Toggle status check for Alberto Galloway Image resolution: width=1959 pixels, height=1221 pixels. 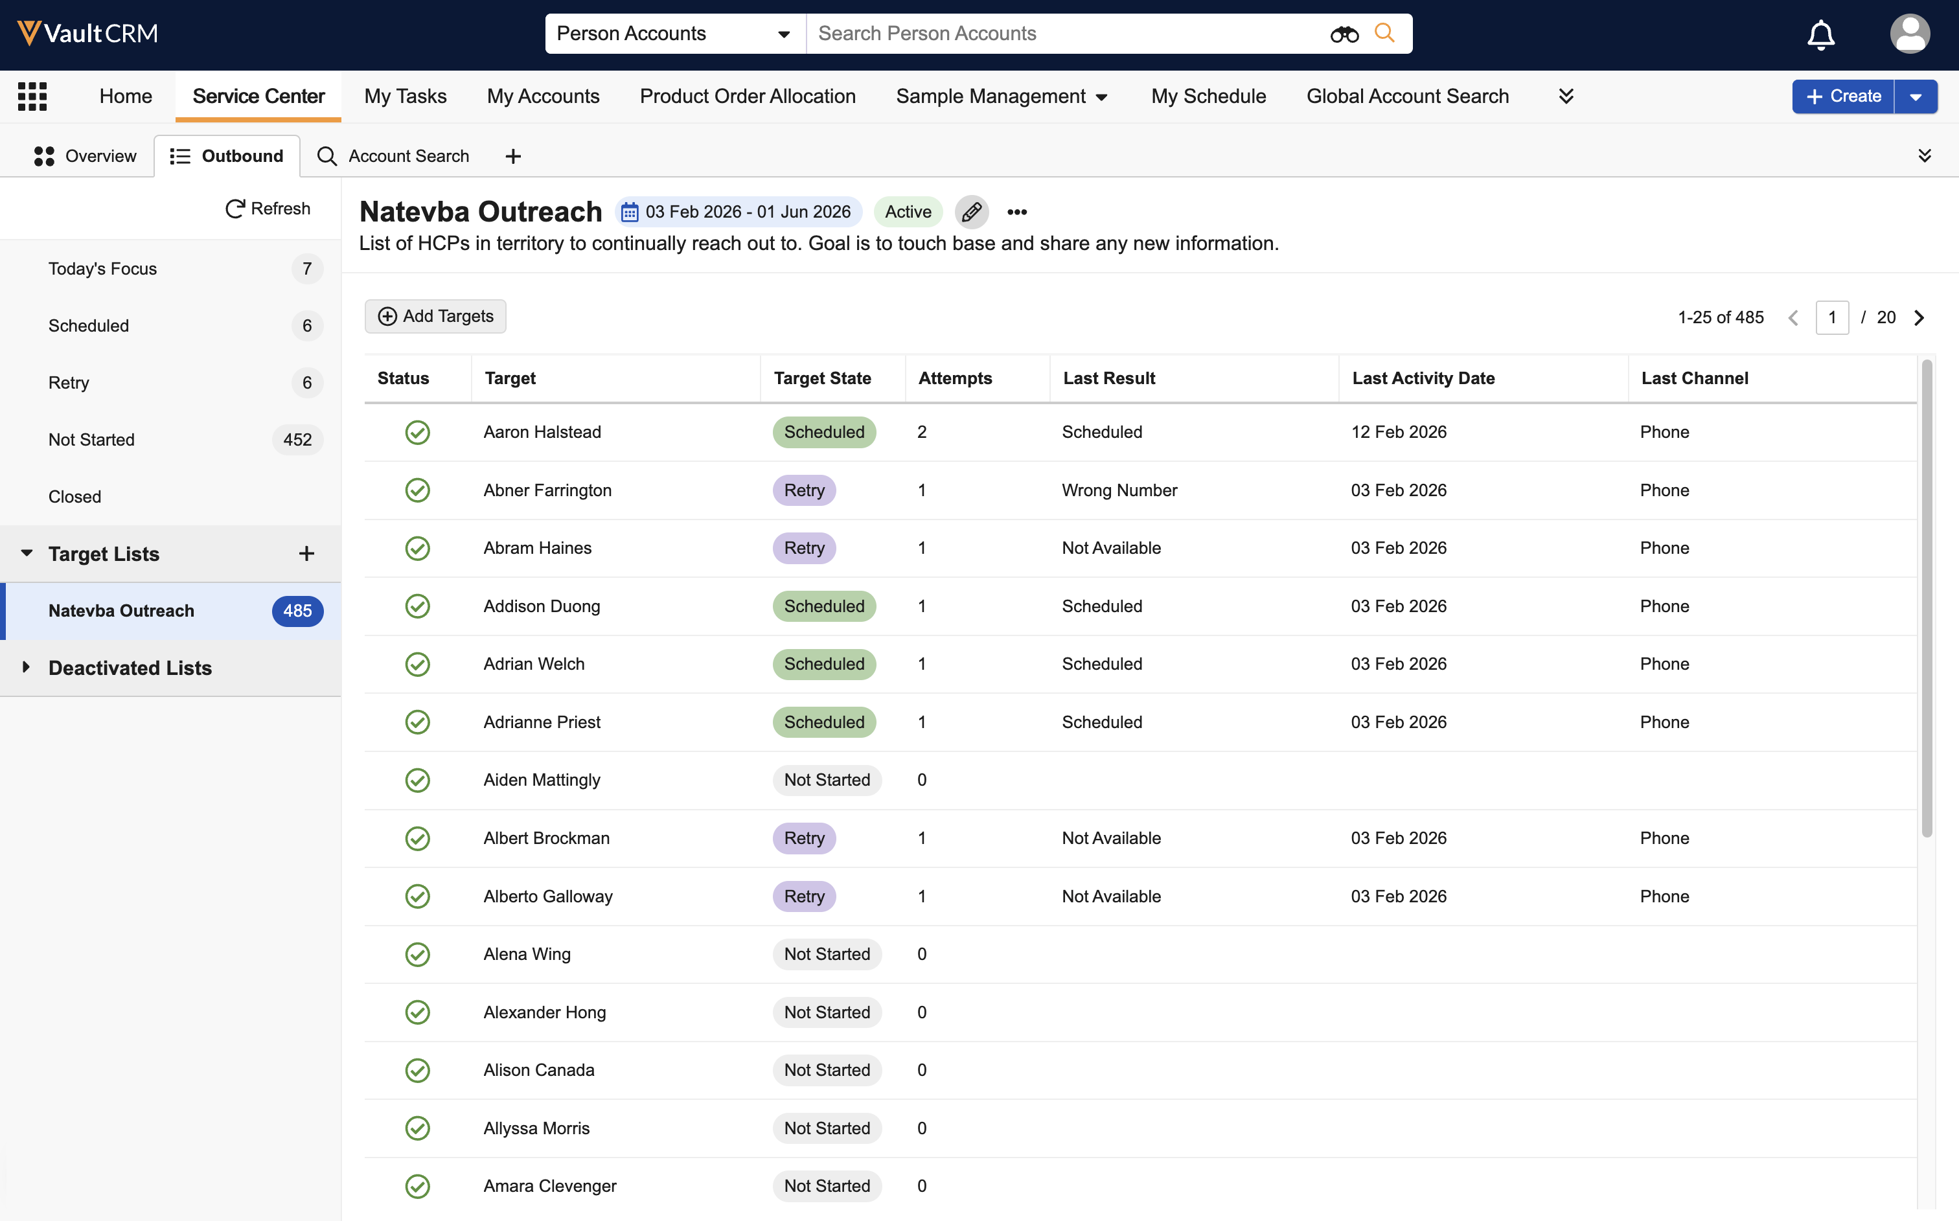pyautogui.click(x=417, y=896)
